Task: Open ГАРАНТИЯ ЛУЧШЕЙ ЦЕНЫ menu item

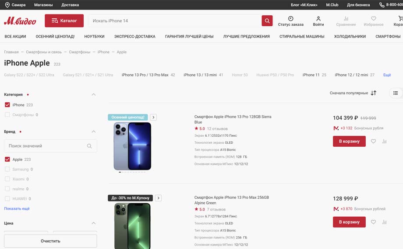Action: click(189, 36)
